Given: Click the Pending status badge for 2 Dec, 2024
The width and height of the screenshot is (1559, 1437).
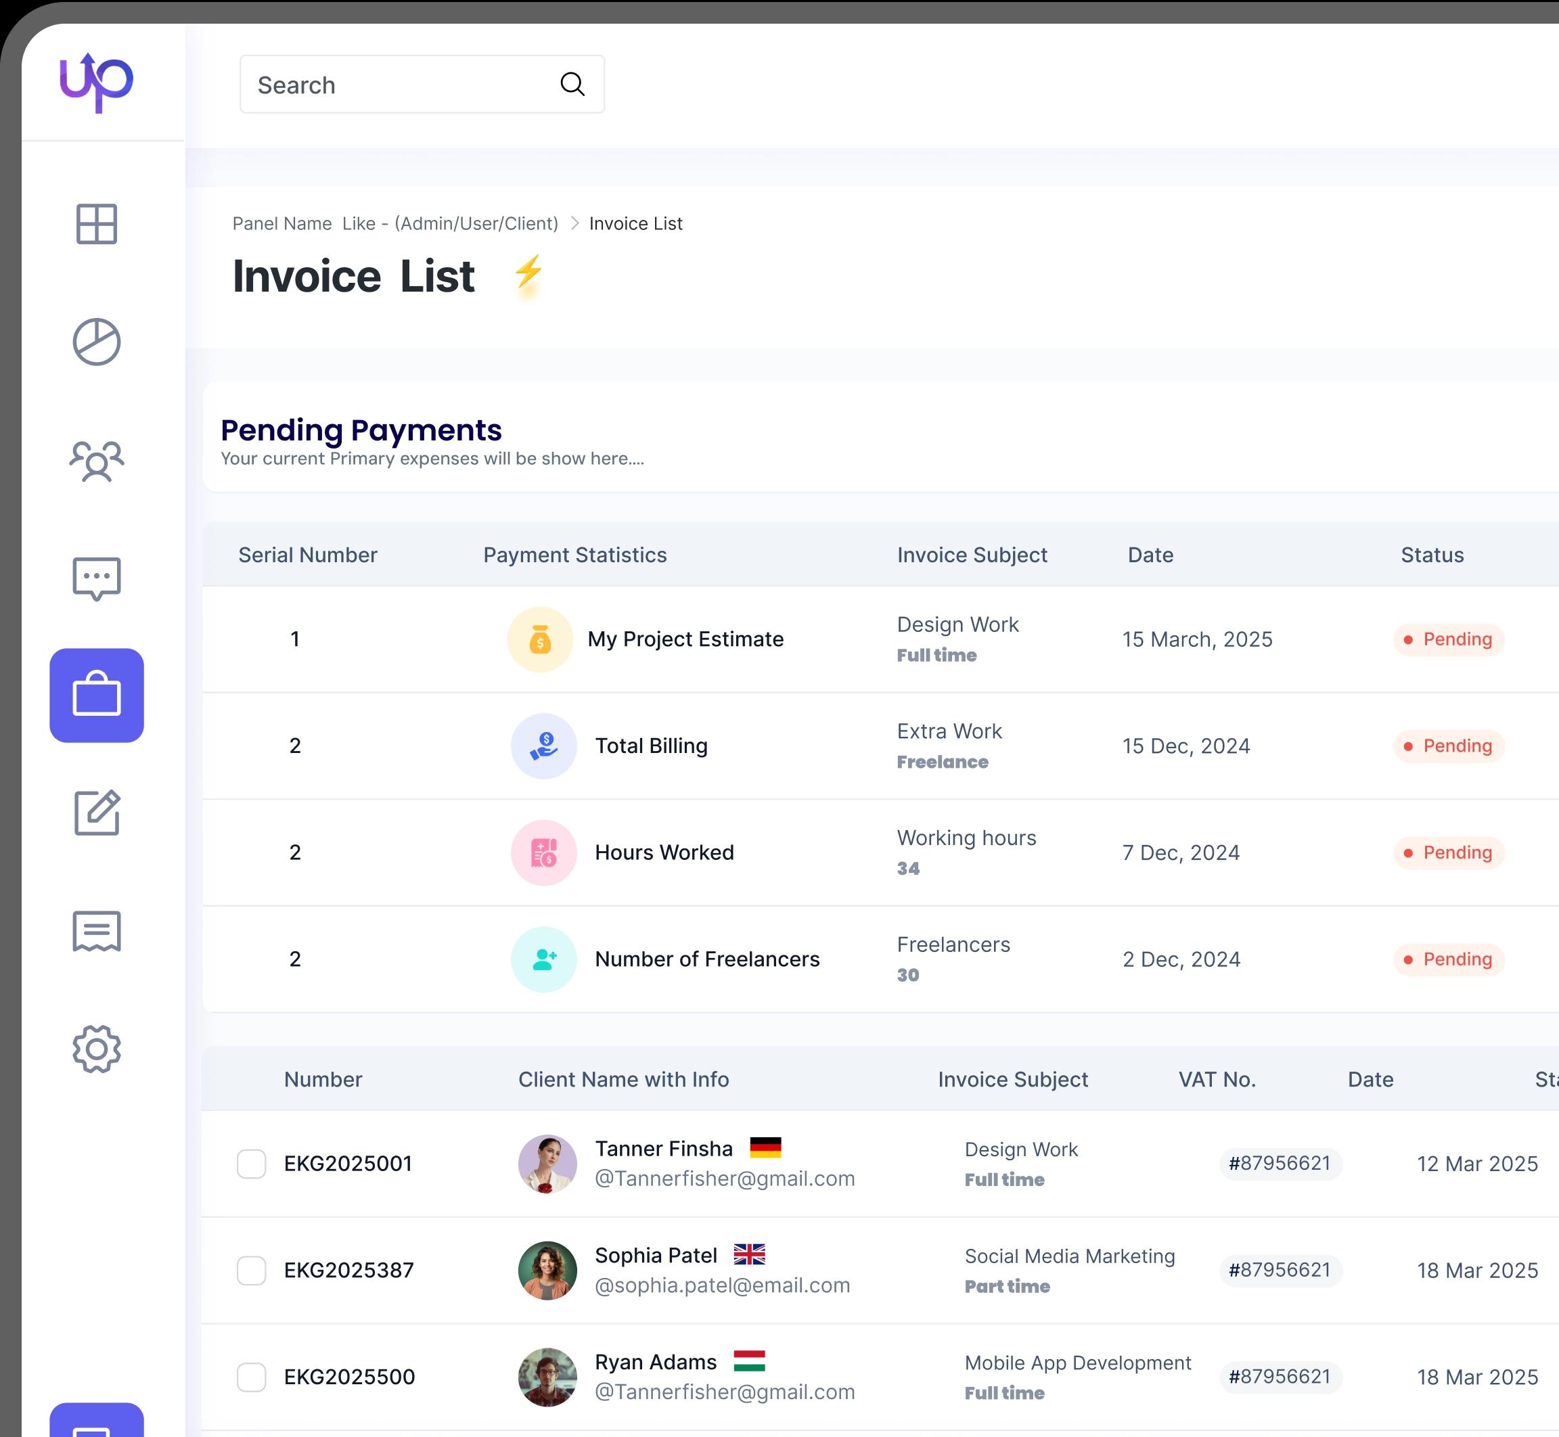Looking at the screenshot, I should (1449, 959).
